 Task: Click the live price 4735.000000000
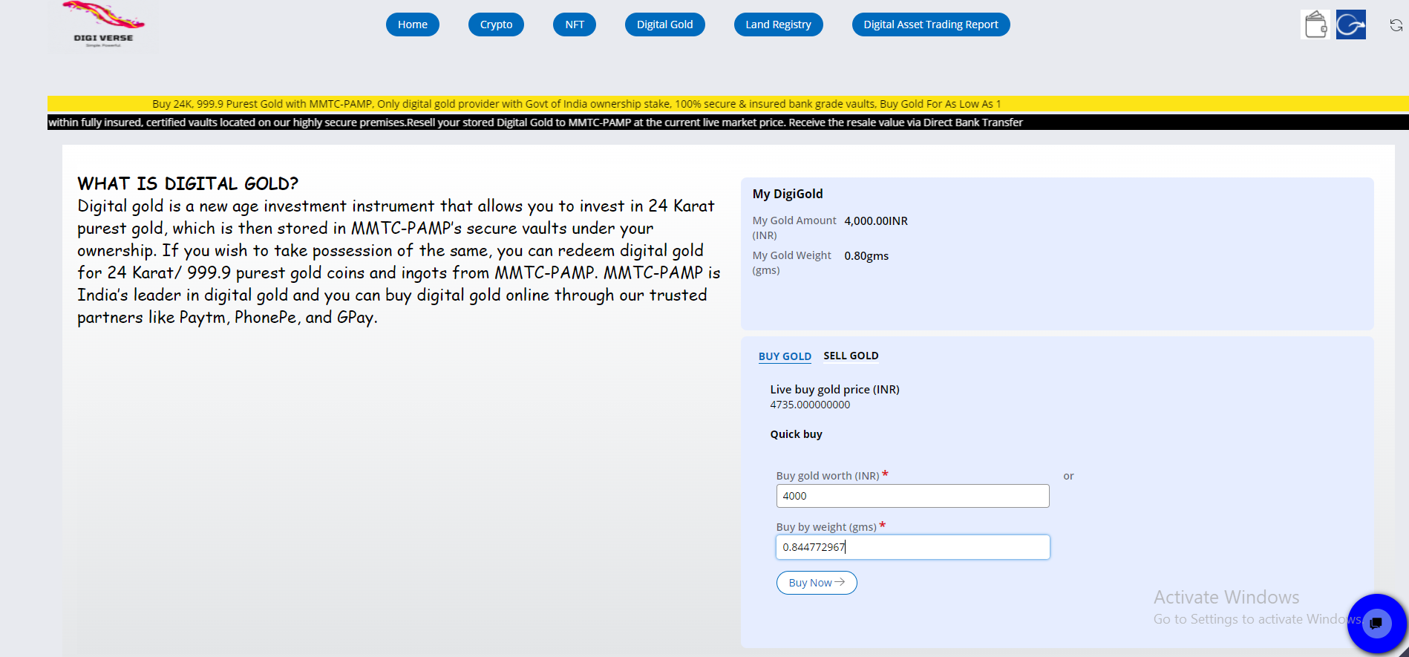click(x=810, y=405)
